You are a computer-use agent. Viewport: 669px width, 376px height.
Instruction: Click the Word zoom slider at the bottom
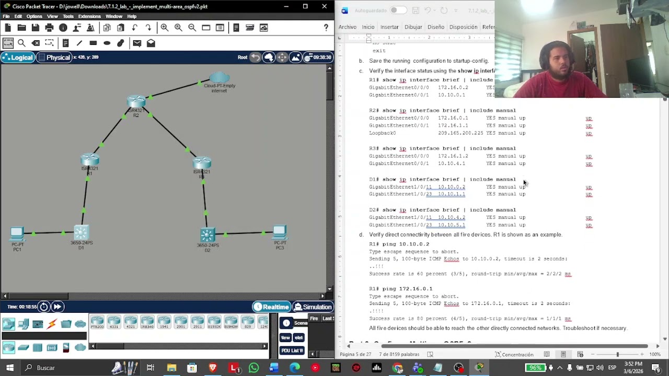point(617,355)
